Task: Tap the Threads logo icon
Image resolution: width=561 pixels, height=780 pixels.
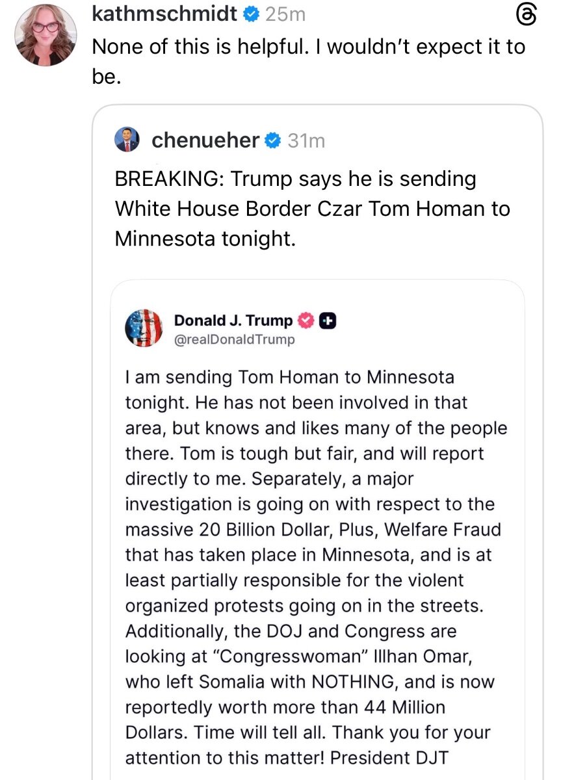Action: pyautogui.click(x=526, y=15)
